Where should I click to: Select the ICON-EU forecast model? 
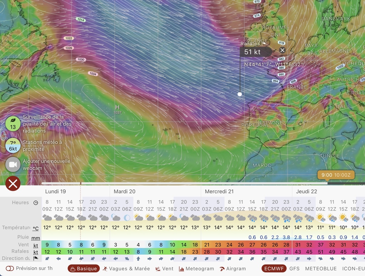click(353, 269)
